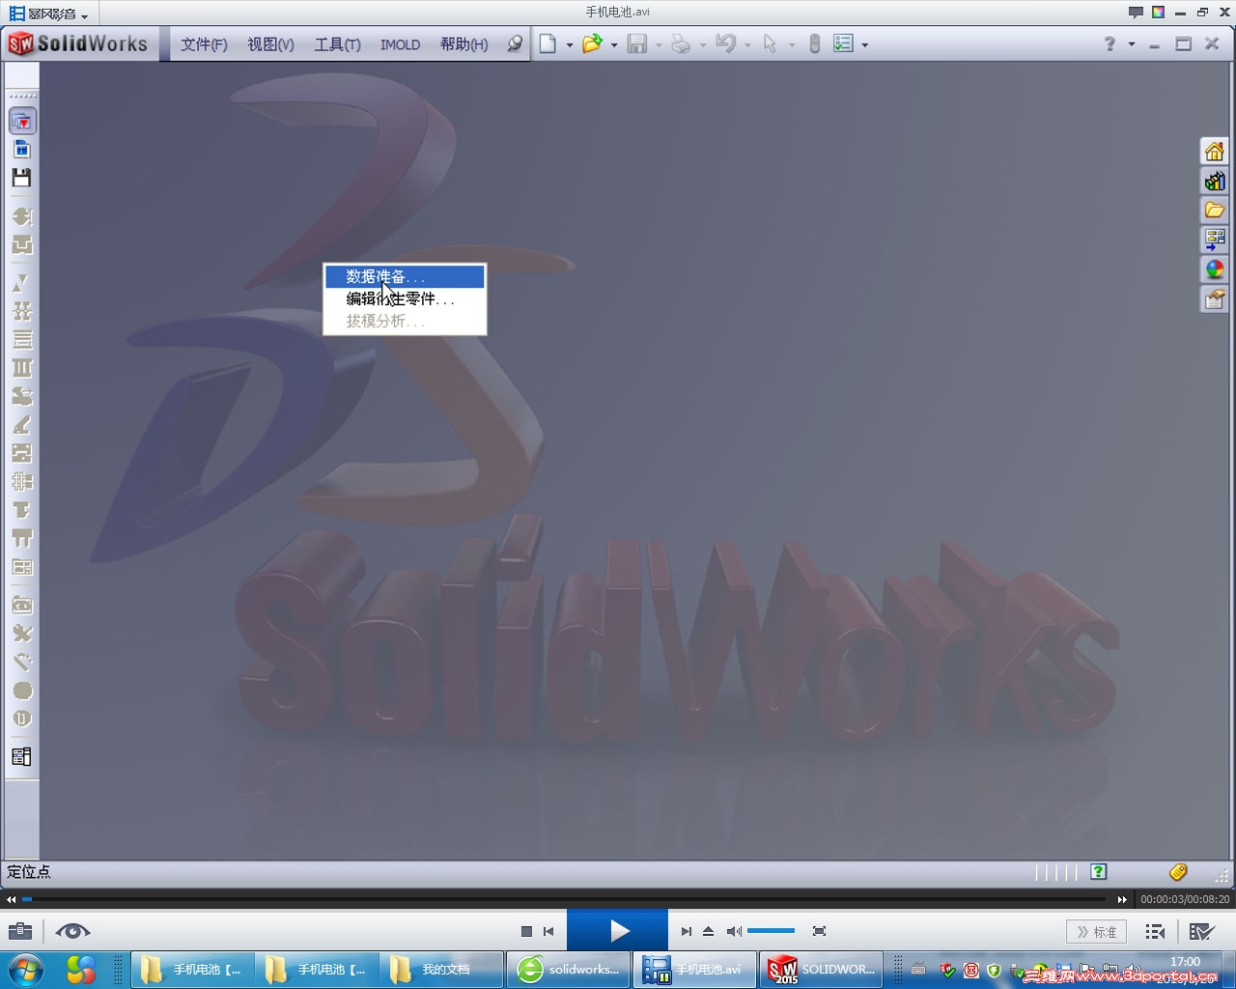Click the rewind arrows left of seek bar
1236x989 pixels.
point(11,899)
